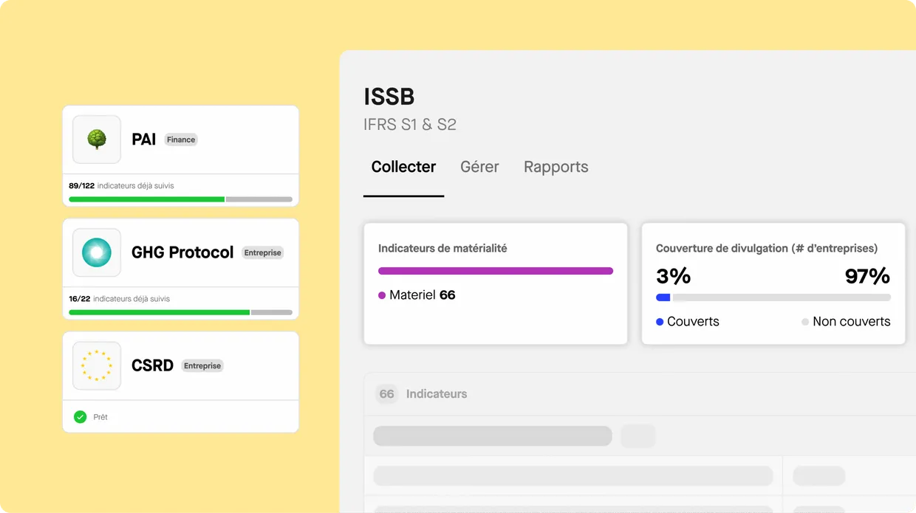
Task: Click the grey Non couverts legend dot
Action: click(x=805, y=322)
